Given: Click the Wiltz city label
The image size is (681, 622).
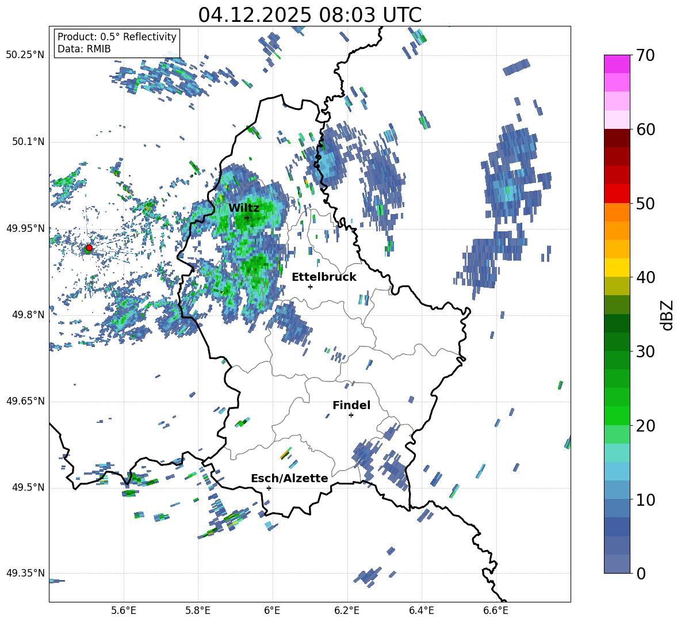Looking at the screenshot, I should (244, 208).
